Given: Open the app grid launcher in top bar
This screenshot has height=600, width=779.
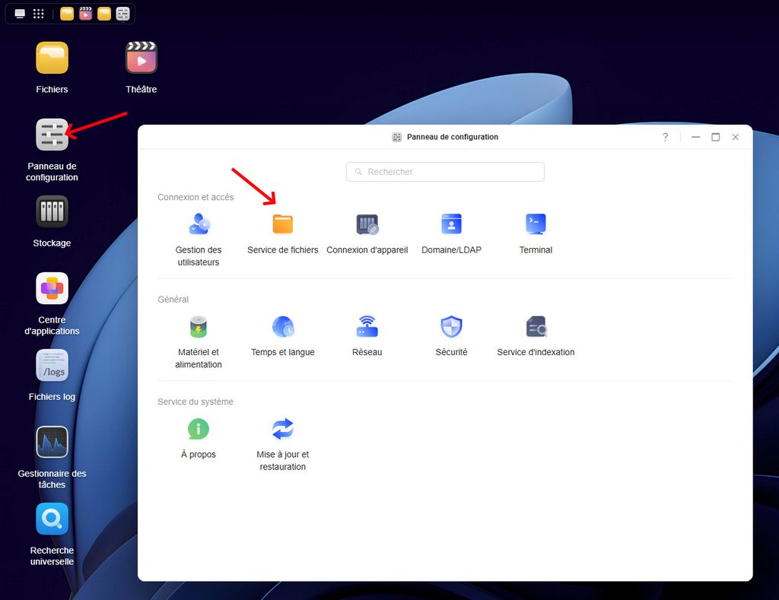Looking at the screenshot, I should [38, 14].
